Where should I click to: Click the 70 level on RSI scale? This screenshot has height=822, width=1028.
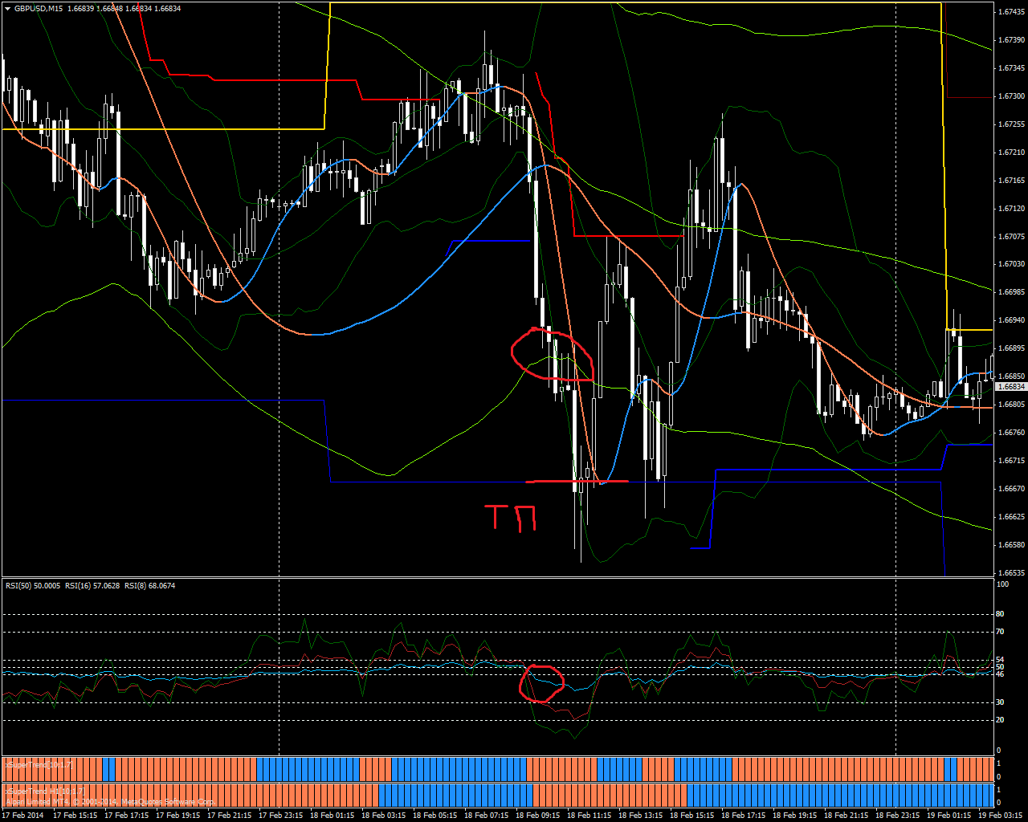pos(1001,633)
